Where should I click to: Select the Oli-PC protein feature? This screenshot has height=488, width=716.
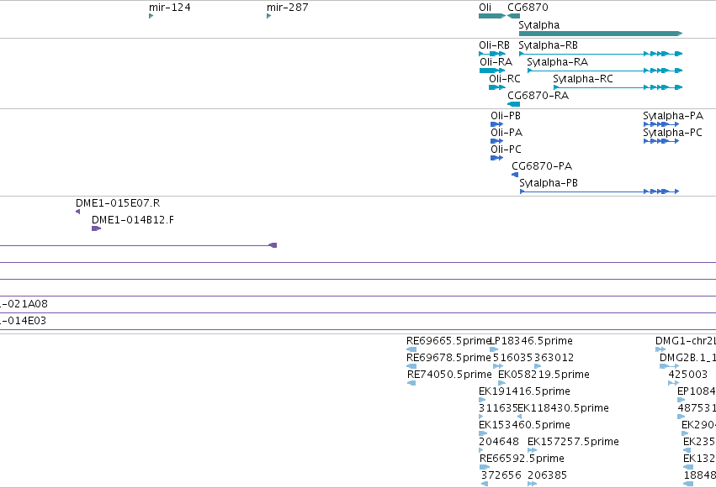(496, 158)
